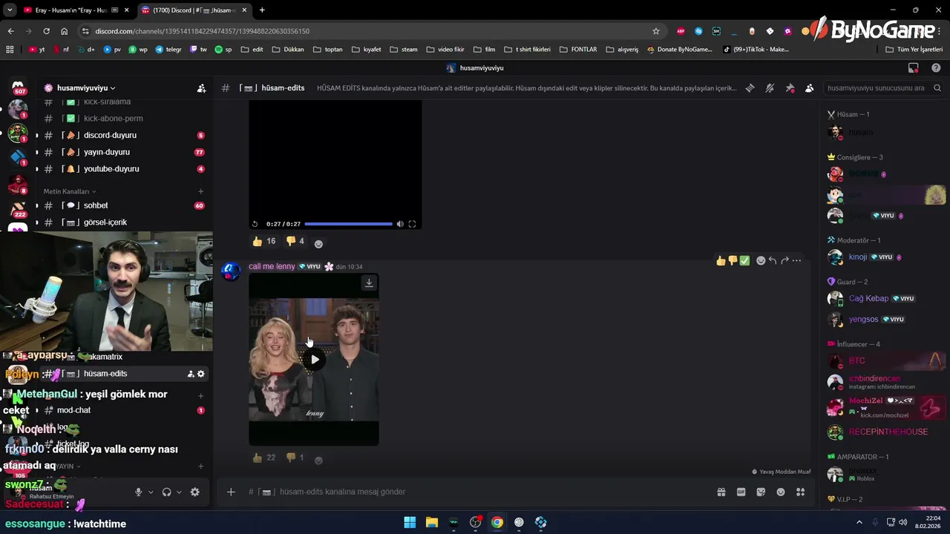Viewport: 950px width, 534px height.
Task: Open the gift Nitro icon
Action: pyautogui.click(x=721, y=492)
